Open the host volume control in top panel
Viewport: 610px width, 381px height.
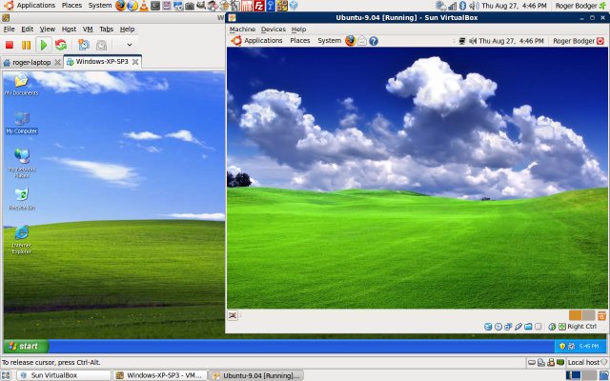coord(474,6)
